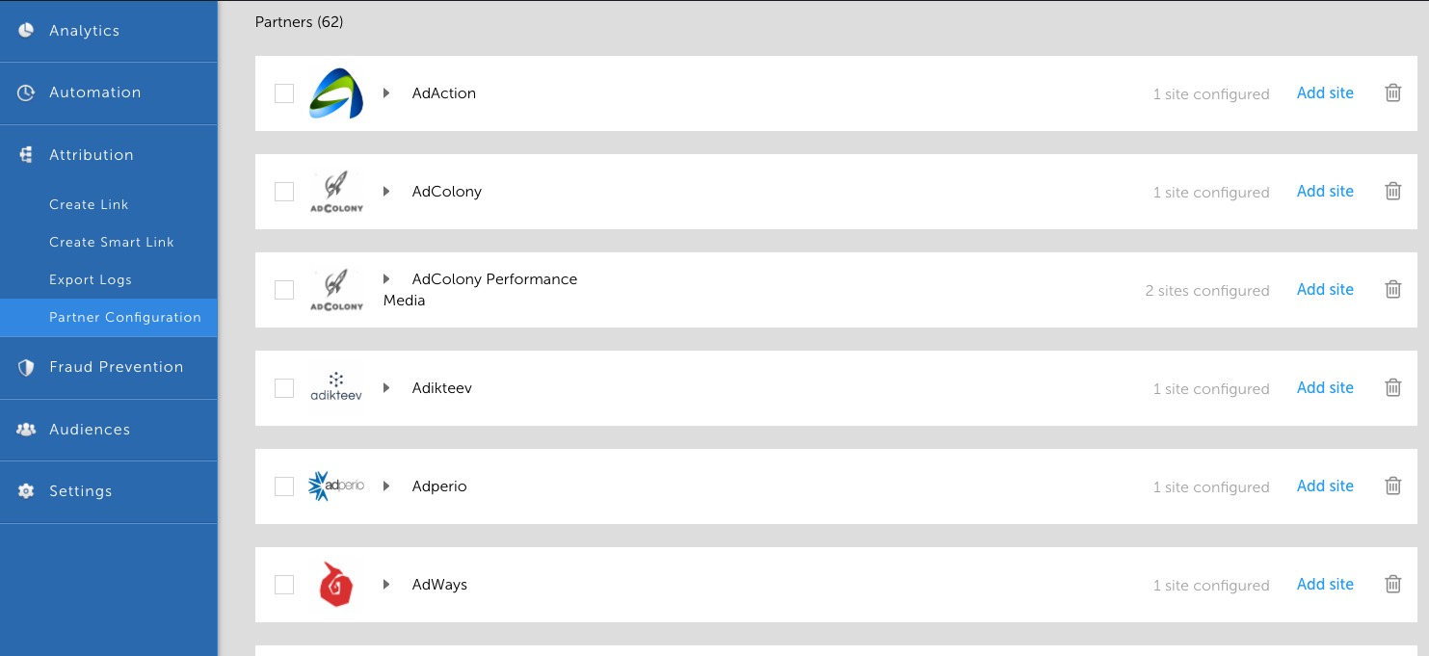Click the Audiences people icon
This screenshot has height=656, width=1429.
pyautogui.click(x=26, y=430)
